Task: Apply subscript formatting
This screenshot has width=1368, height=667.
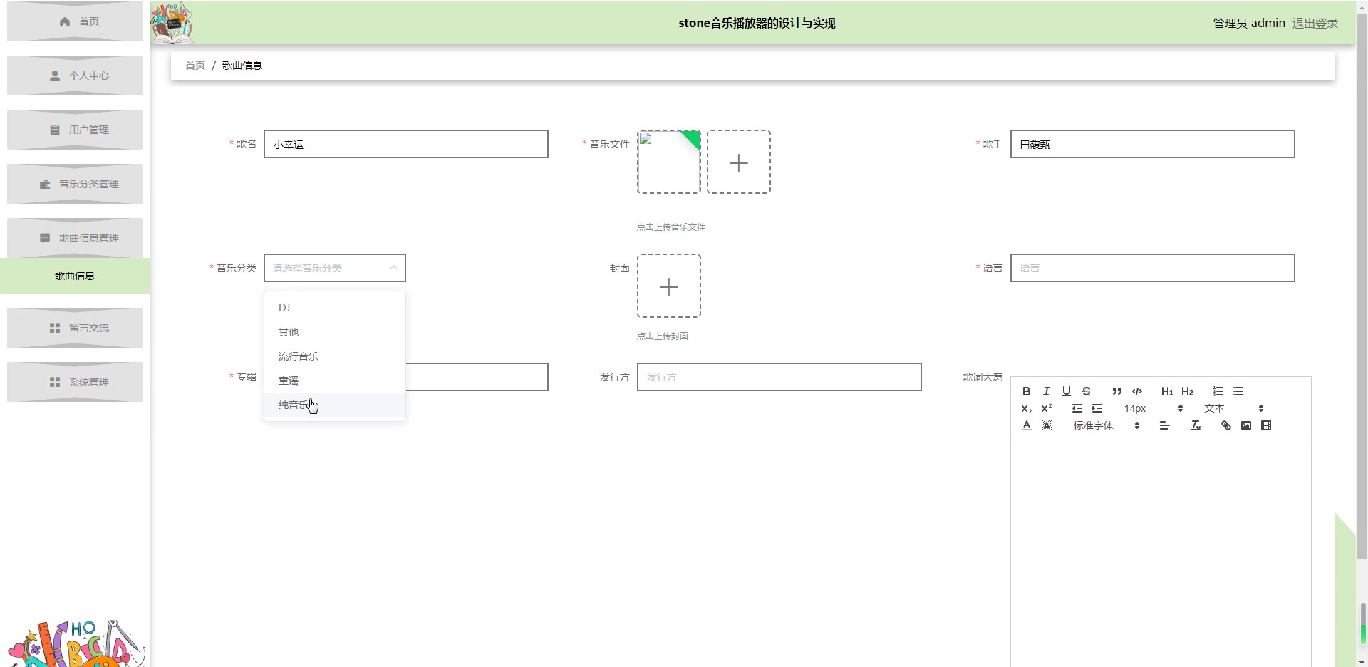Action: [1026, 408]
